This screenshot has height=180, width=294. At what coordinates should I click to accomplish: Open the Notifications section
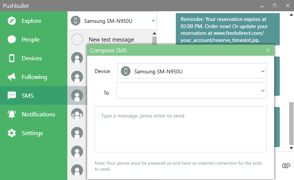(x=39, y=115)
